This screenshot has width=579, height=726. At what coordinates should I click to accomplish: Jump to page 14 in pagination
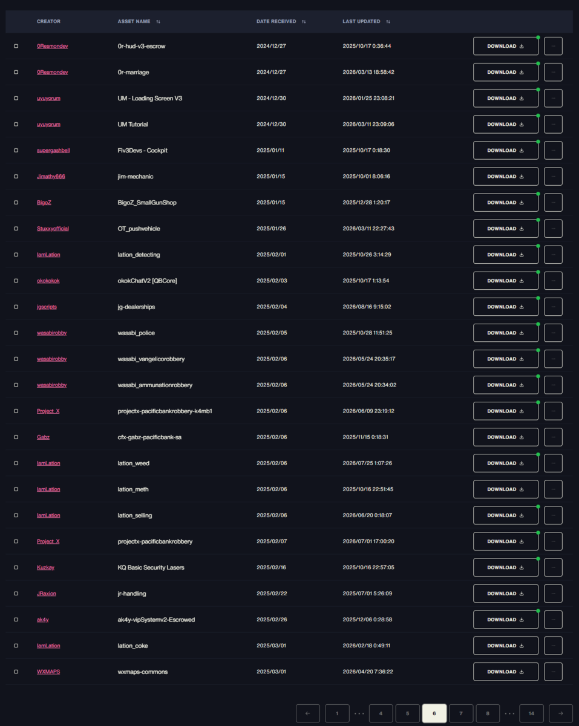click(531, 713)
